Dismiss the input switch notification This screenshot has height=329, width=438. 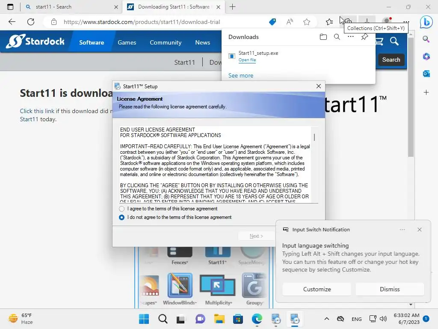pyautogui.click(x=389, y=289)
